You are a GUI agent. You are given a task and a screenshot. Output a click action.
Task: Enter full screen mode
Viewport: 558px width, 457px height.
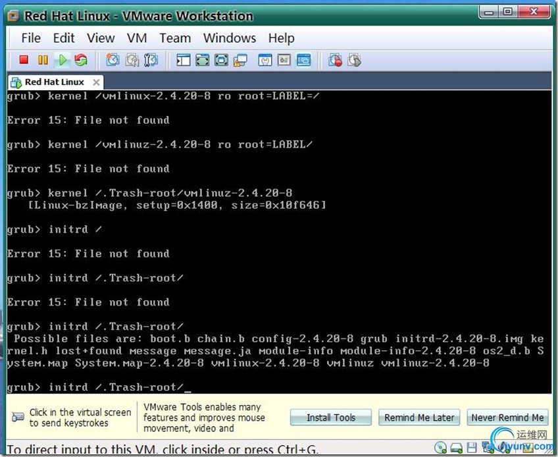click(221, 60)
